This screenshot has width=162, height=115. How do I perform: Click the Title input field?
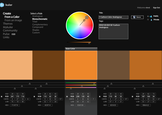113,17
